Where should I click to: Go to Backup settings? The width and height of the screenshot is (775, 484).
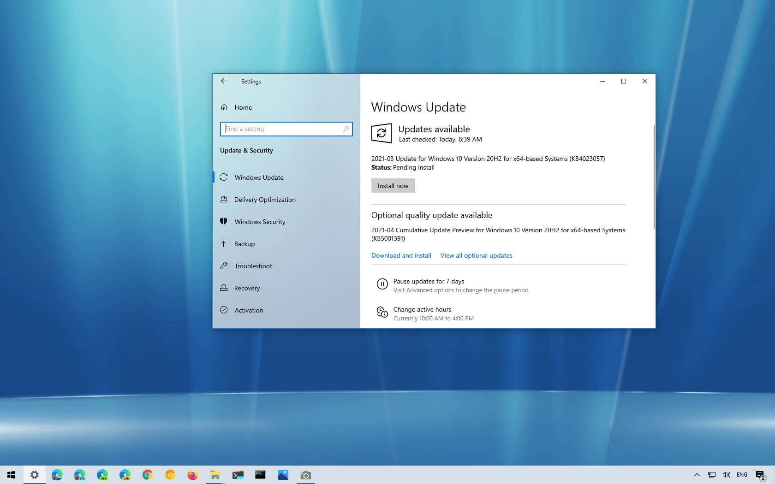coord(286,244)
